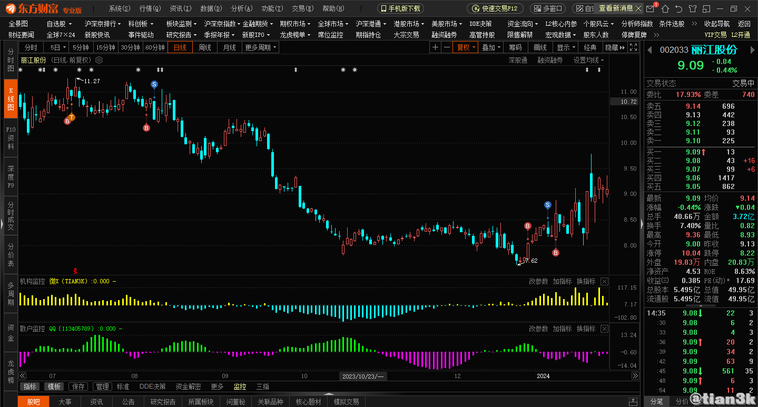This screenshot has height=407, width=758.
Task: Expand more nav items with >> on second row
Action: [x=656, y=35]
